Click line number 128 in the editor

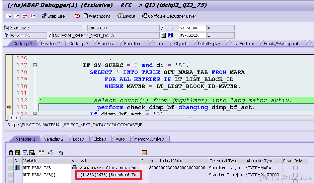pyautogui.click(x=22, y=72)
